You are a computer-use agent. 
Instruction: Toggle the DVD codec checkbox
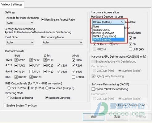point(111,44)
